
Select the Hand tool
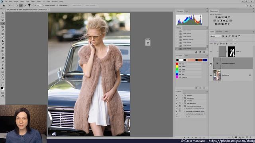point(3,75)
